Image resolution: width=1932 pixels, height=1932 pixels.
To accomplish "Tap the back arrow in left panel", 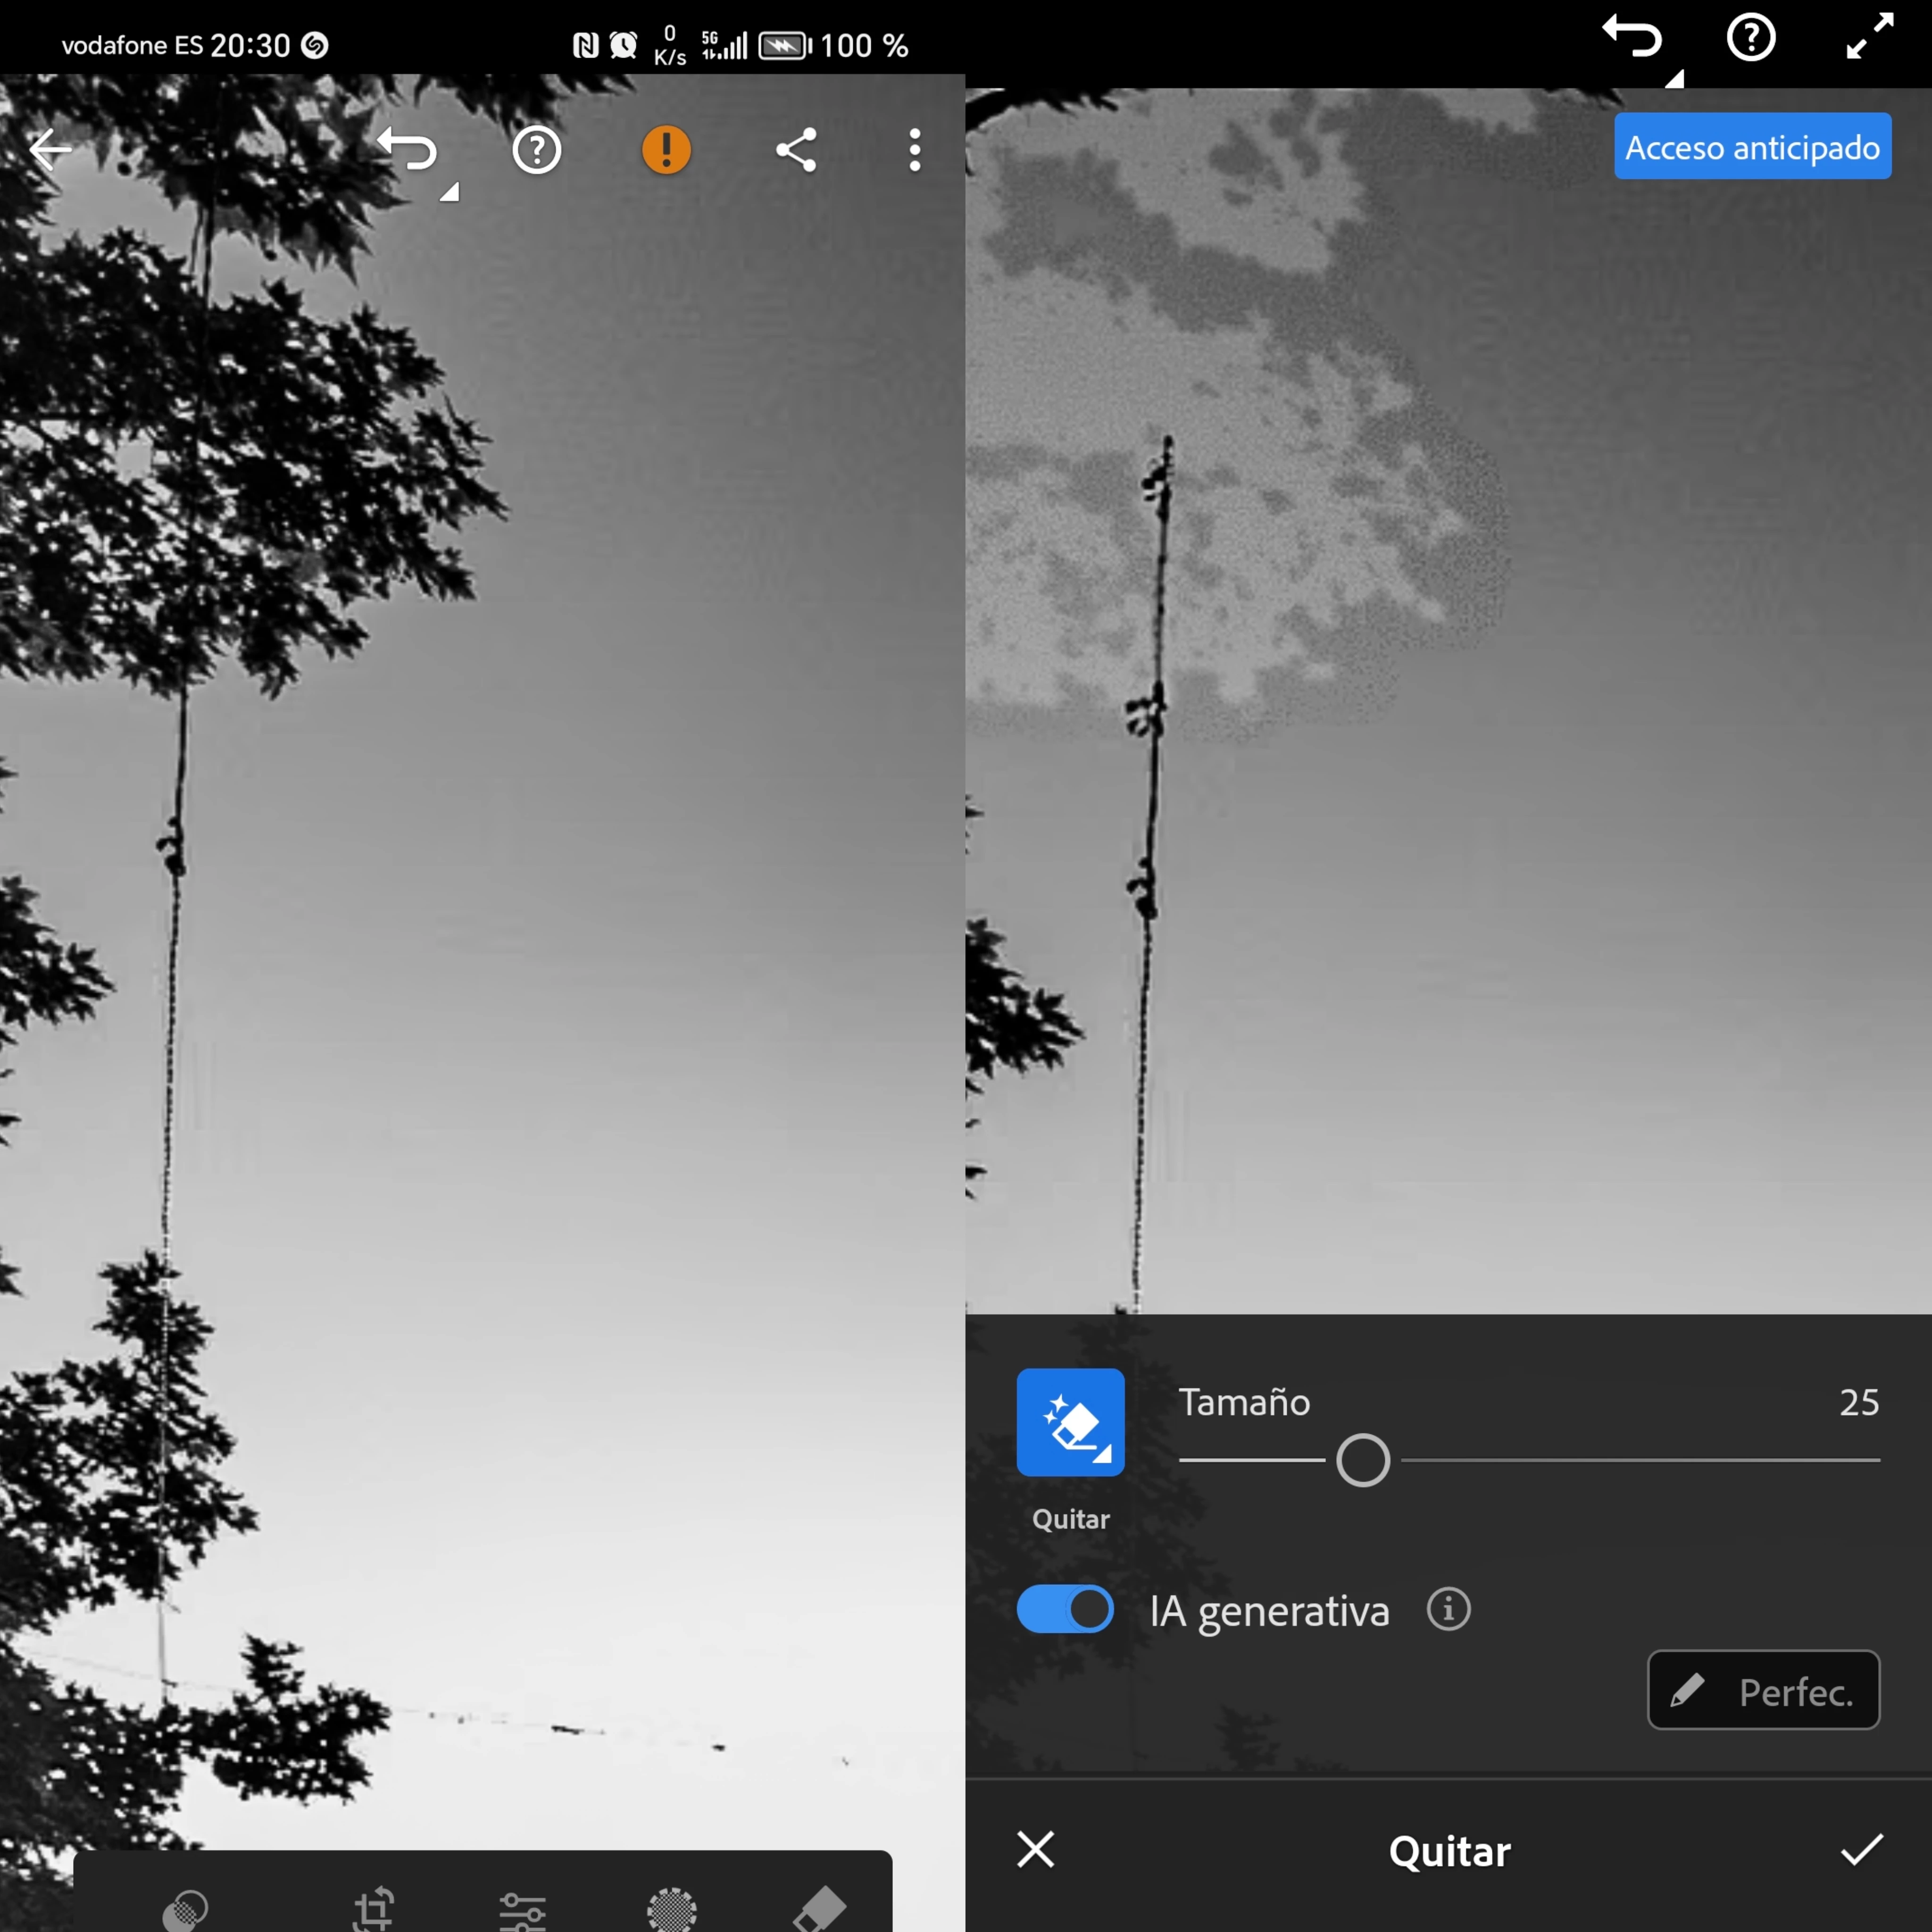I will point(50,150).
